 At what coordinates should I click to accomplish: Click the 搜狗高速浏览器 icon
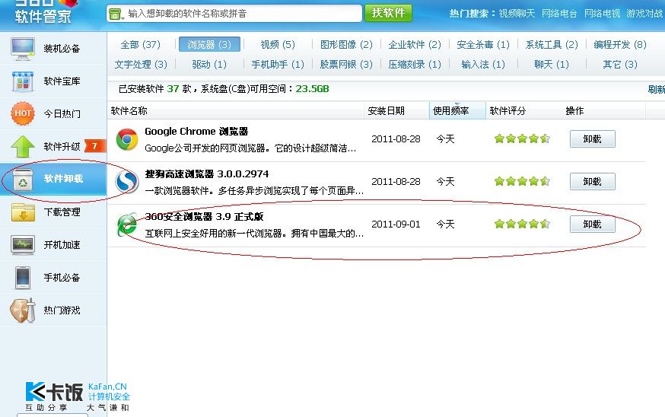127,182
